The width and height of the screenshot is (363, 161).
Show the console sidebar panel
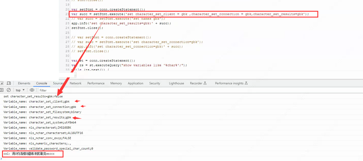(x=2, y=90)
